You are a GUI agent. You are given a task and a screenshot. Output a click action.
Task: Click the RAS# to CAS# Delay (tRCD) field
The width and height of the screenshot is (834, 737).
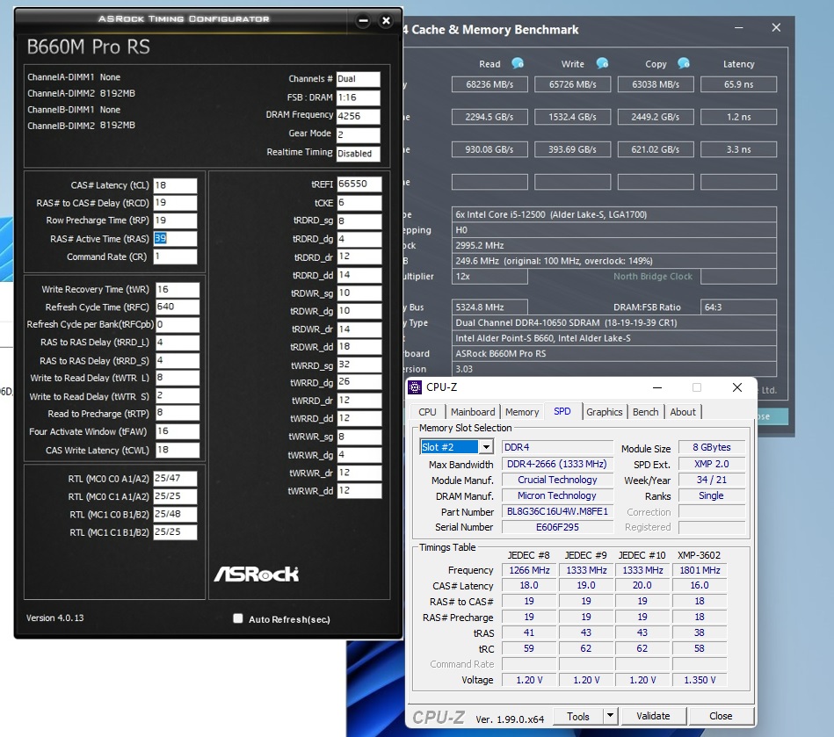(x=175, y=203)
